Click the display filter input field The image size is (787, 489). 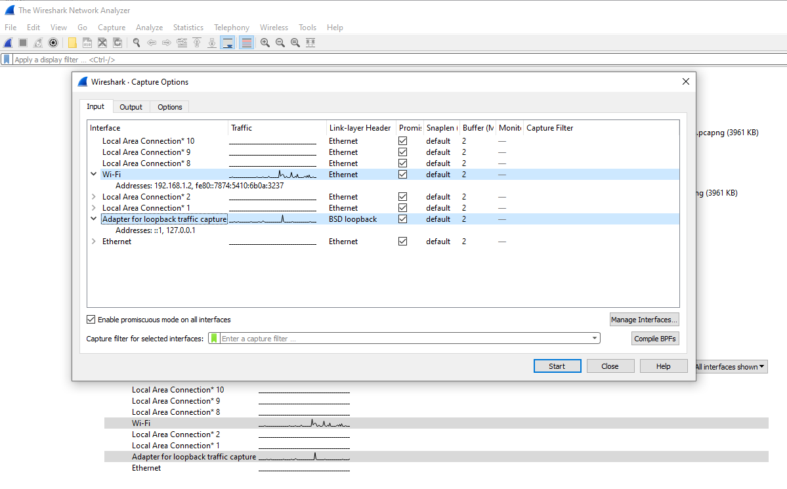(x=399, y=59)
